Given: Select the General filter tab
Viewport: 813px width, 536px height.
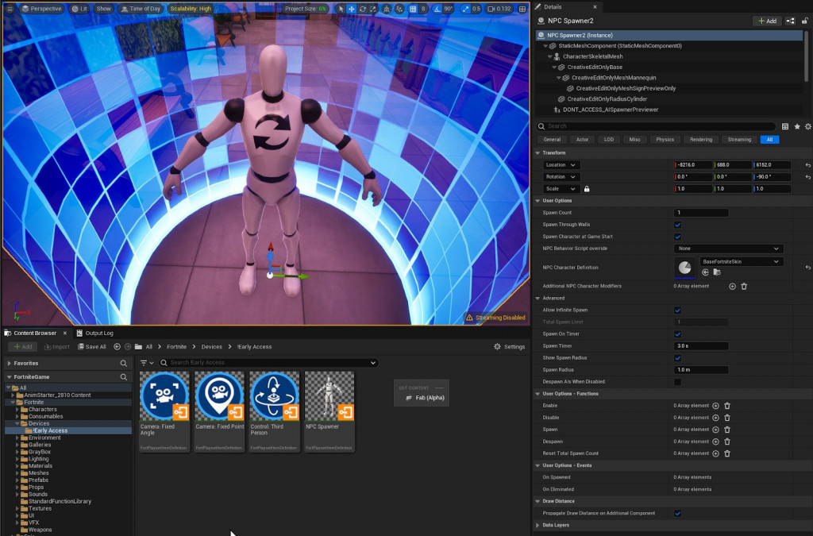Looking at the screenshot, I should click(552, 140).
